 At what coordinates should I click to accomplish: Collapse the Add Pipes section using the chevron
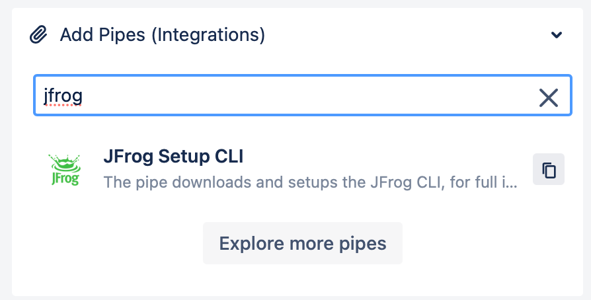(557, 35)
